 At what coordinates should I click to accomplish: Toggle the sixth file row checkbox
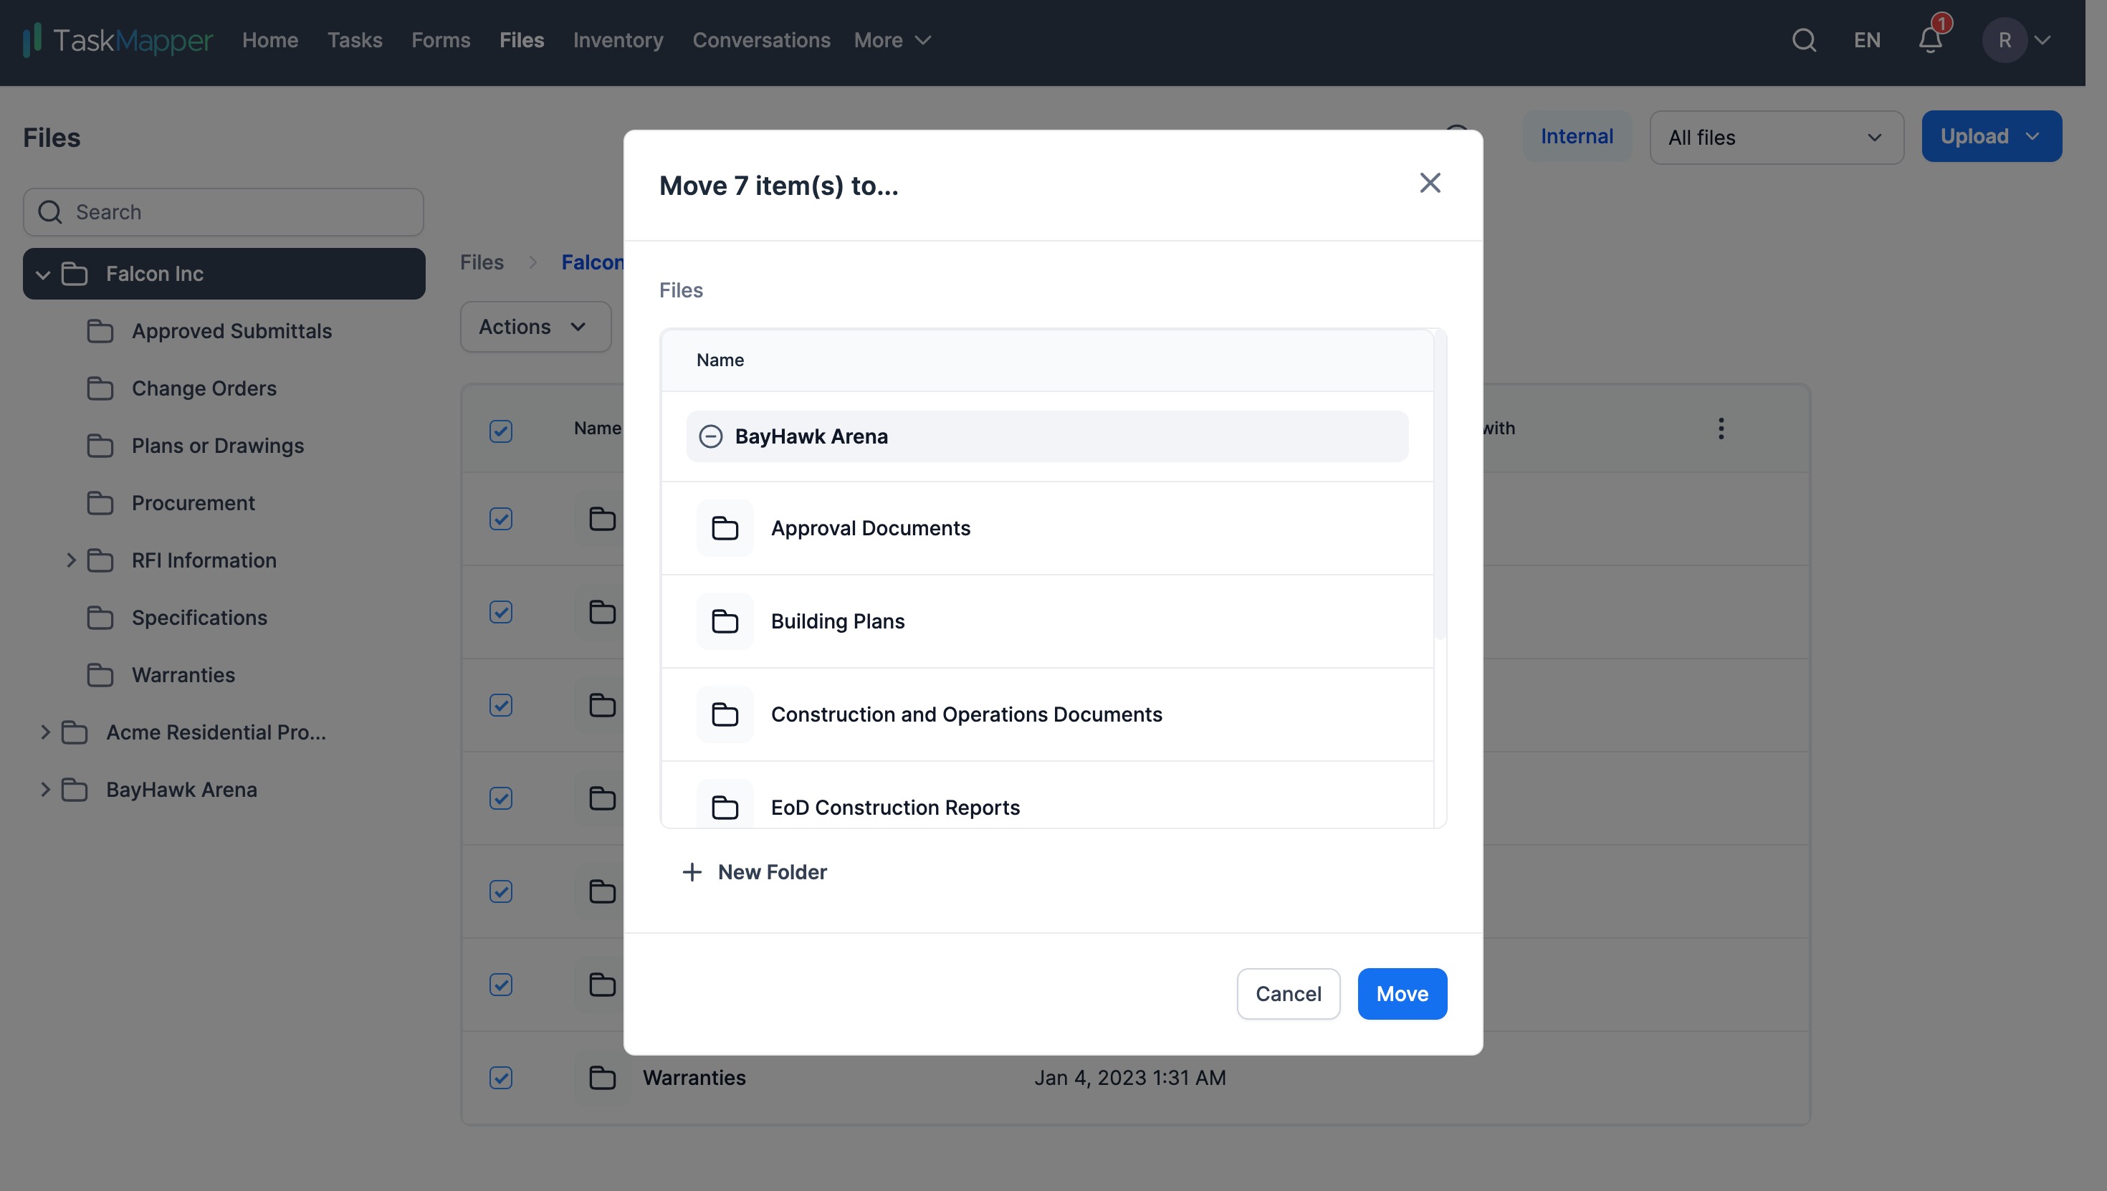(x=500, y=985)
